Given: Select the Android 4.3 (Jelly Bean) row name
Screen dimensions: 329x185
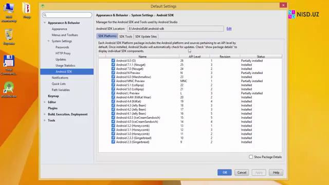Looking at the screenshot, I should point(131,105).
